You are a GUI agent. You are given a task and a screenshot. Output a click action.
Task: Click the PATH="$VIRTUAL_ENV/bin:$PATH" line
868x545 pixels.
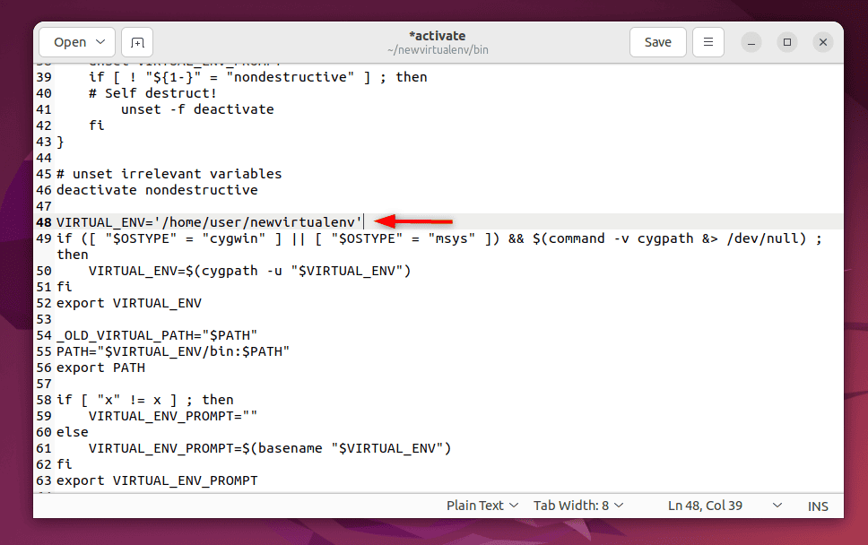pos(173,352)
